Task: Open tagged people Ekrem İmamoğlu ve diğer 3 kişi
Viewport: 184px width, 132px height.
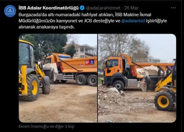Action: tap(47, 126)
